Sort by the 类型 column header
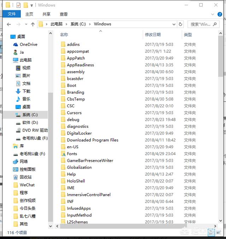This screenshot has width=226, height=239. (188, 35)
